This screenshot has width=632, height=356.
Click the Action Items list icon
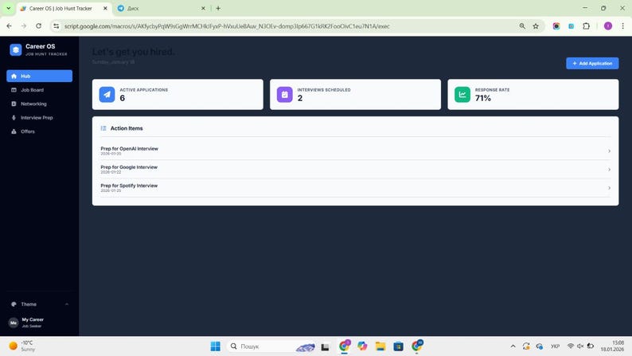[x=103, y=128]
